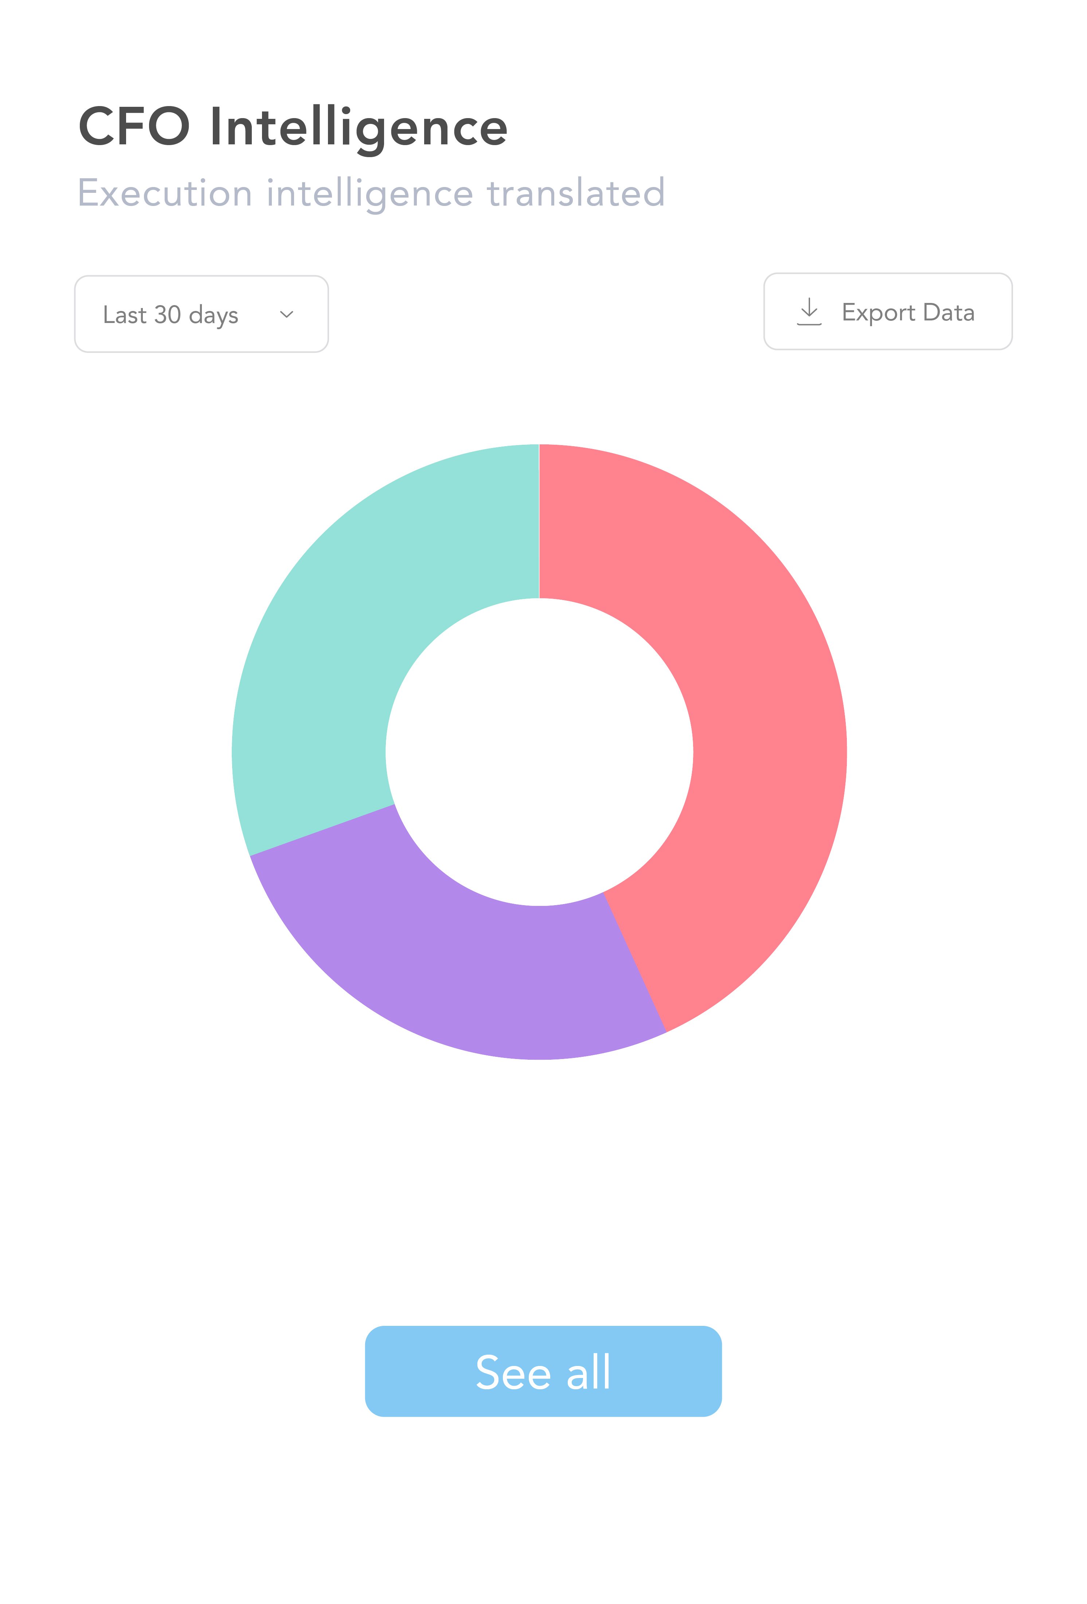Click the empty center of the donut chart
The height and width of the screenshot is (1604, 1087).
[x=539, y=752]
